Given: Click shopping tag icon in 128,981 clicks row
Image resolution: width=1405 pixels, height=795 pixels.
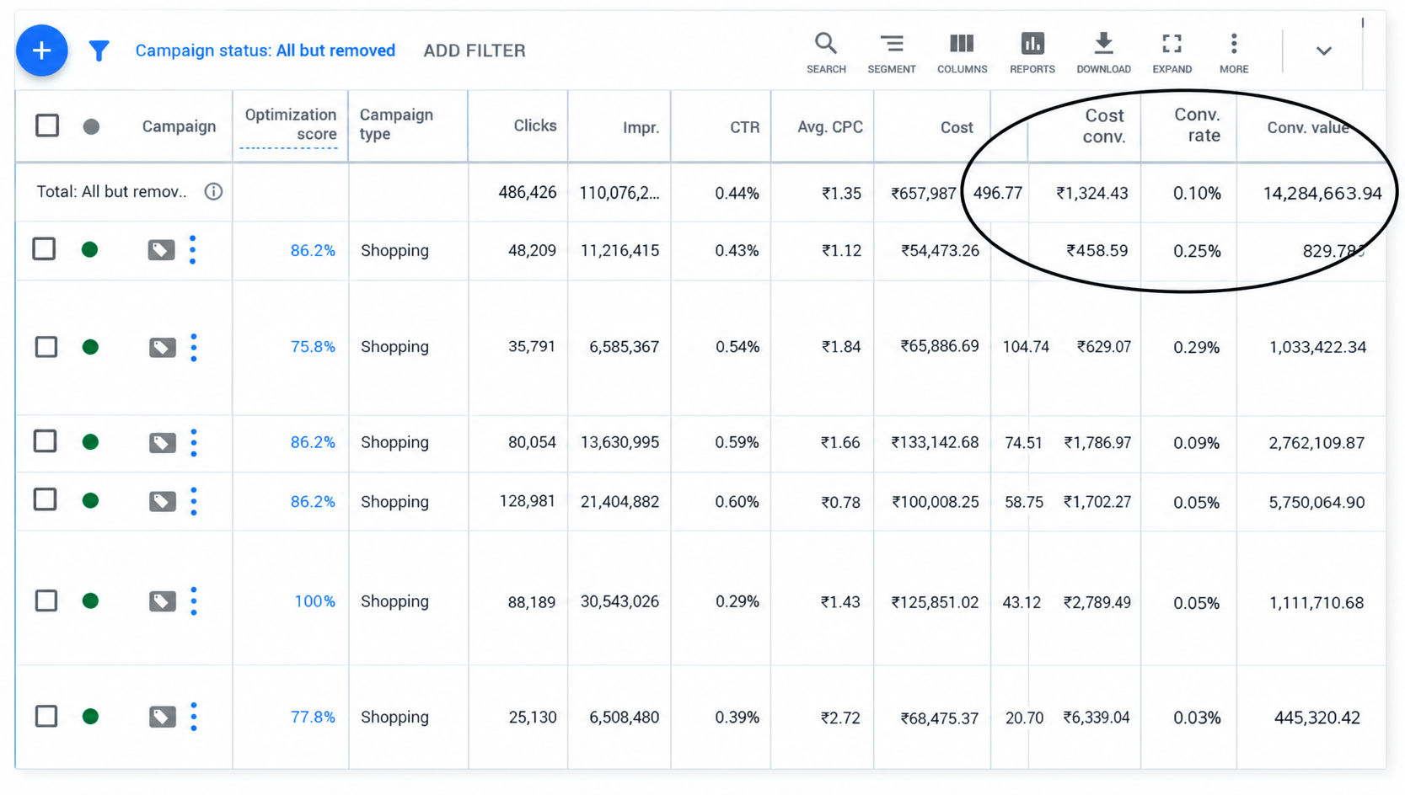Looking at the screenshot, I should [x=162, y=502].
